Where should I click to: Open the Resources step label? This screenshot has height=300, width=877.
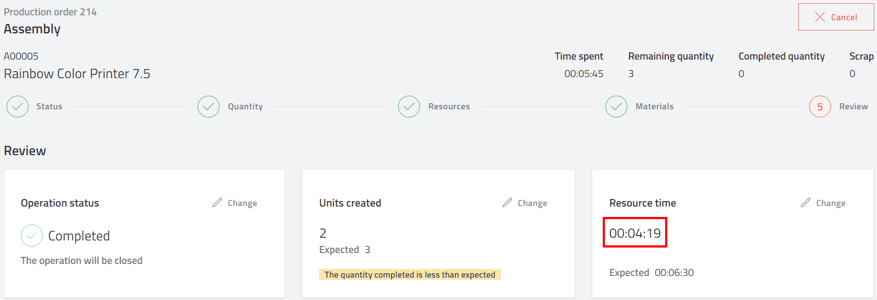click(x=449, y=107)
